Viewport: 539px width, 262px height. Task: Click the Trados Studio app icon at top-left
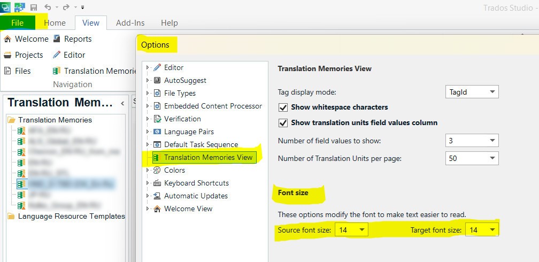[x=5, y=6]
